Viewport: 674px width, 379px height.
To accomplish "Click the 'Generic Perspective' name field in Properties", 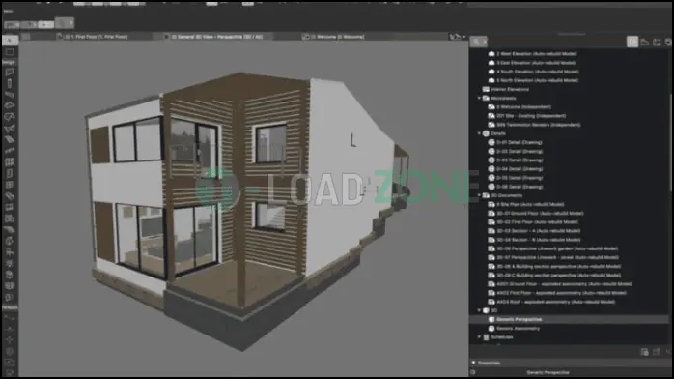I will pyautogui.click(x=548, y=372).
